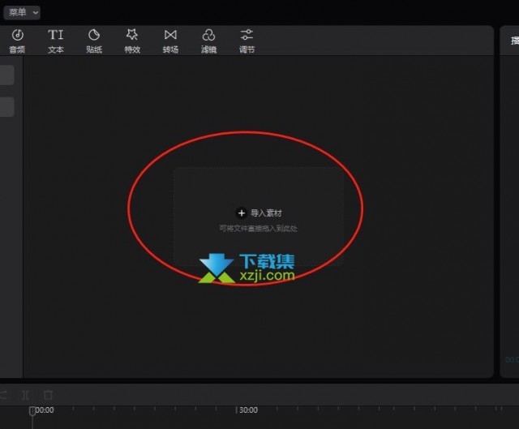The image size is (519, 429).
Task: Select the split clip tool in timeline toolbar
Action: 26,395
